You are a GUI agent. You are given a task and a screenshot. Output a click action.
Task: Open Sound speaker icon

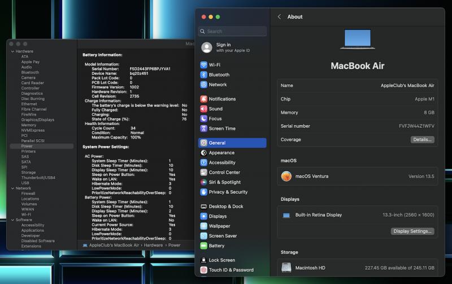coord(203,109)
